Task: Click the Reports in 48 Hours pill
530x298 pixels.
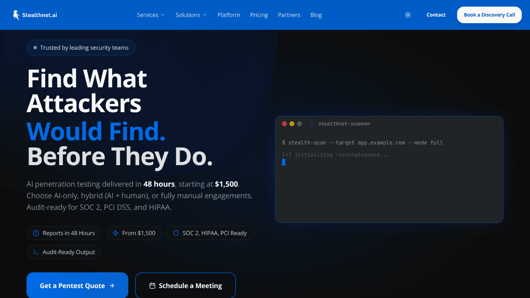Action: coord(63,233)
